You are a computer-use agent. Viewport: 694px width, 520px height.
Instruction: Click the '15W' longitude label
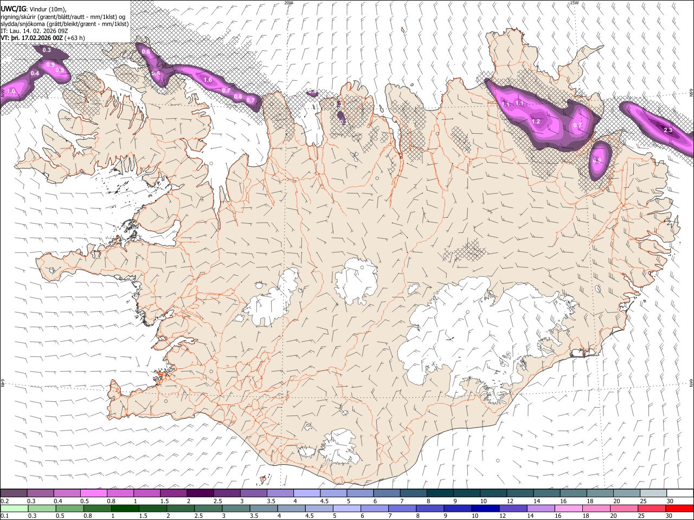tap(574, 3)
